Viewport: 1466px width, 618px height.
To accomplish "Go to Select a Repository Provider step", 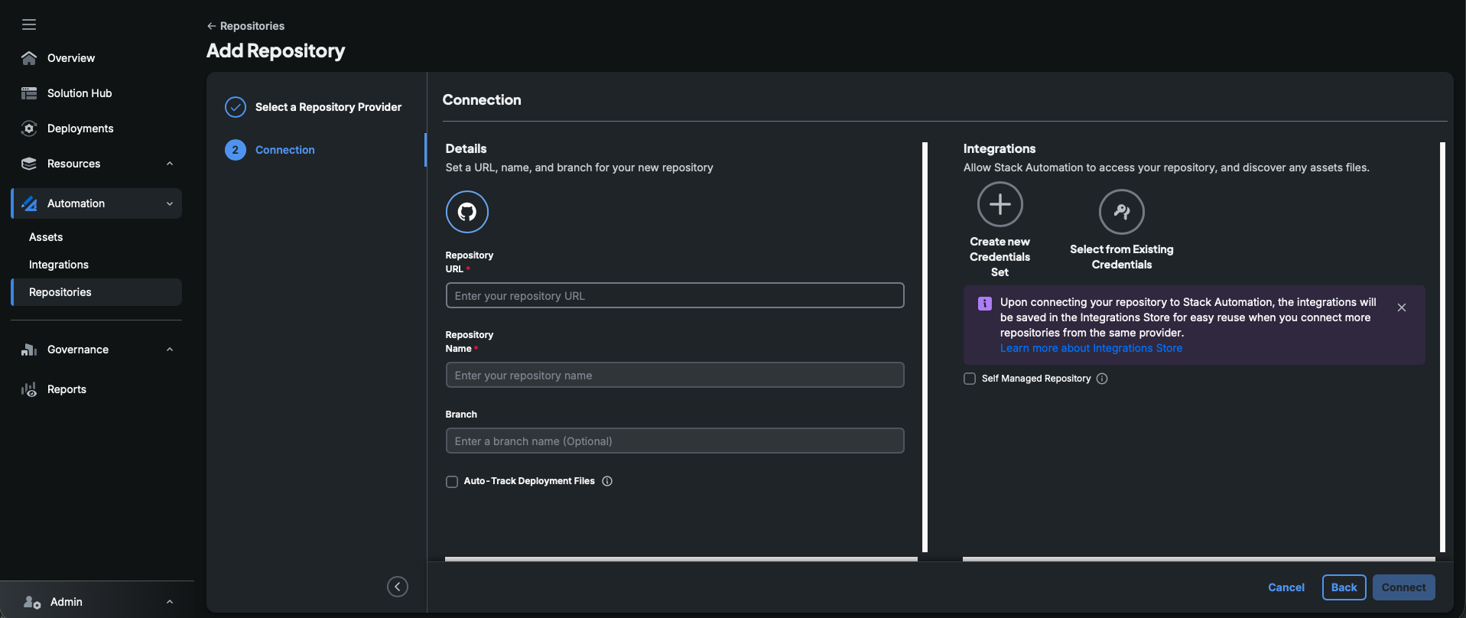I will [328, 107].
